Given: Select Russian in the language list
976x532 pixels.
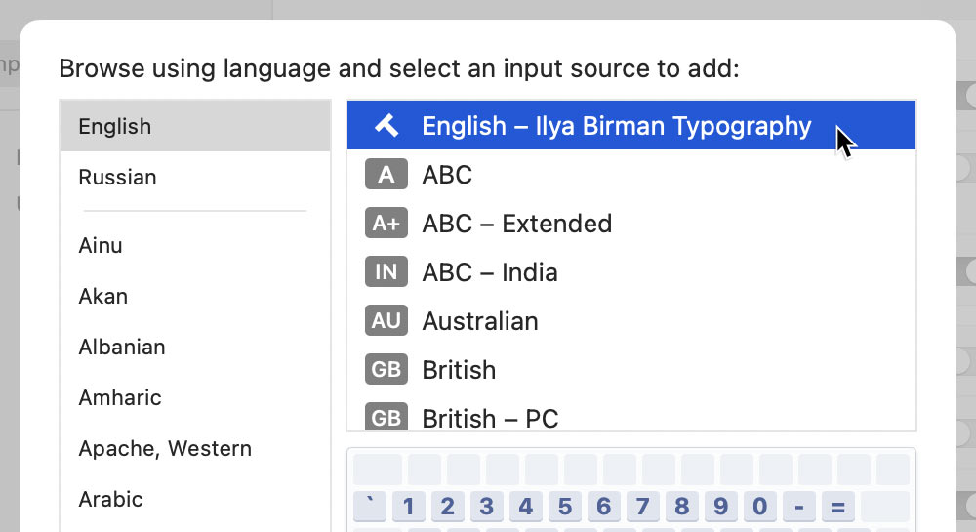Looking at the screenshot, I should tap(117, 177).
